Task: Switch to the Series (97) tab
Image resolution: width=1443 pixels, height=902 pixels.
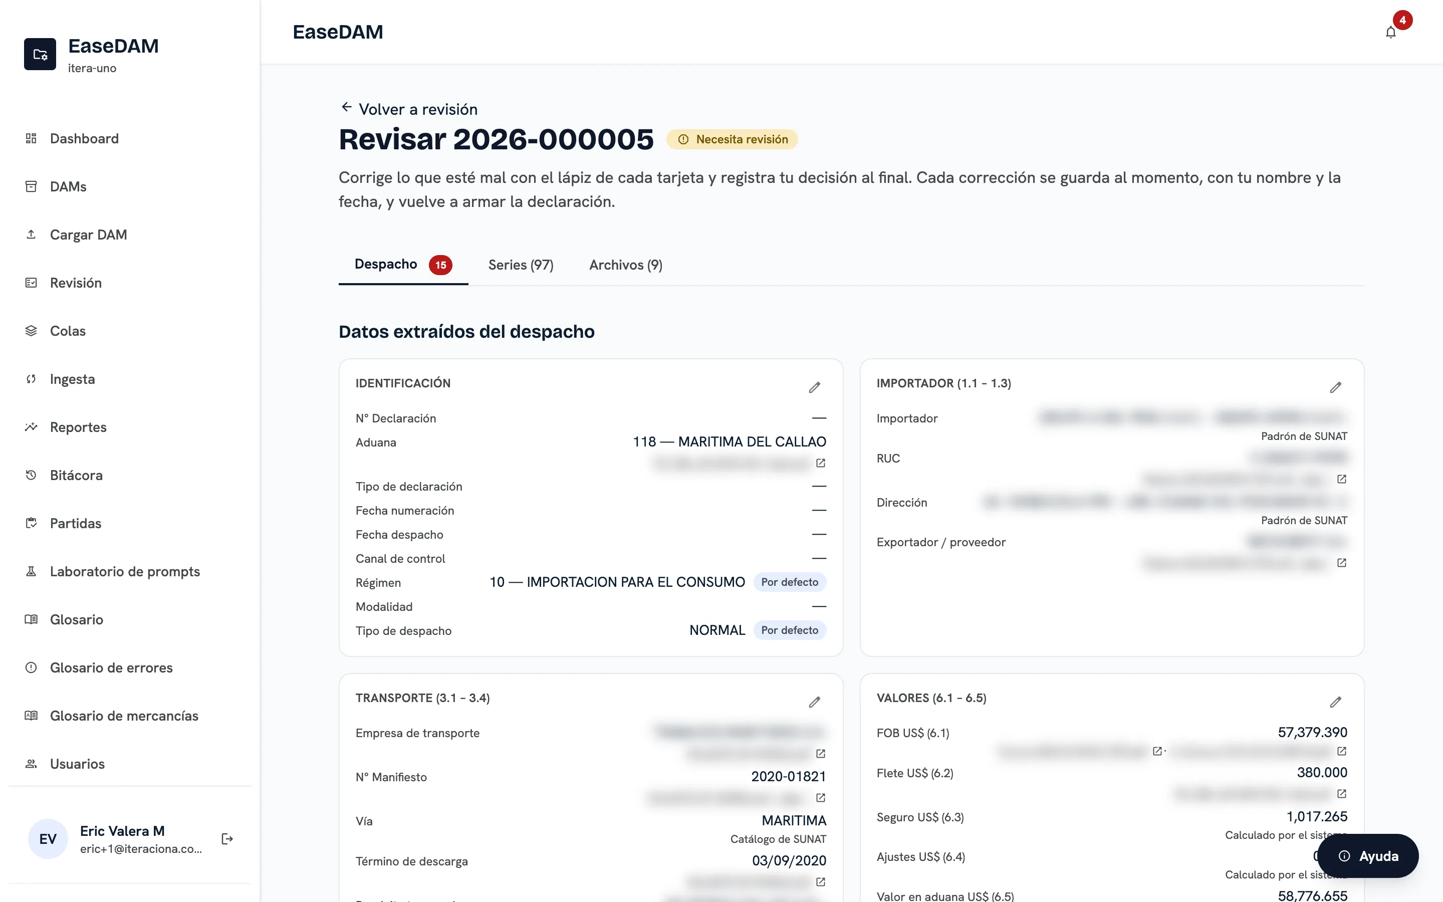Action: (521, 265)
